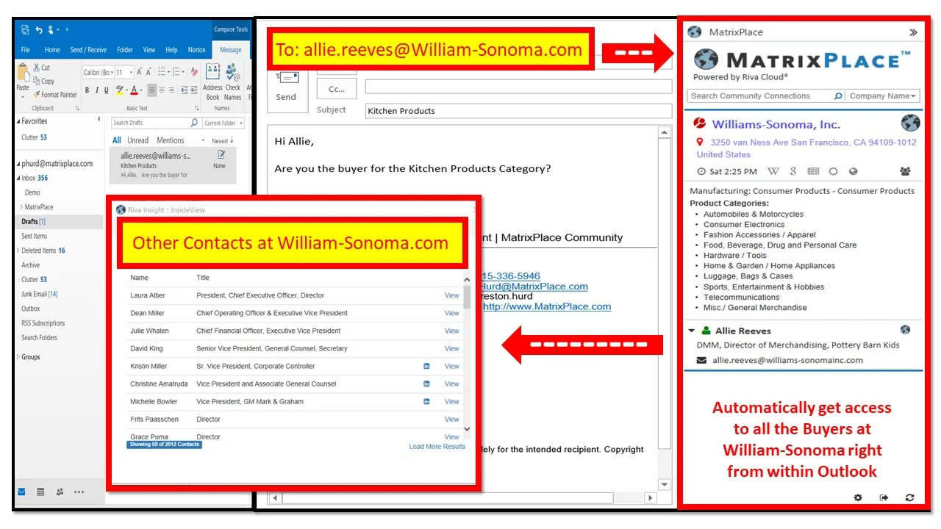This screenshot has width=941, height=529.
Task: Click the bullet list icon
Action: click(x=162, y=72)
